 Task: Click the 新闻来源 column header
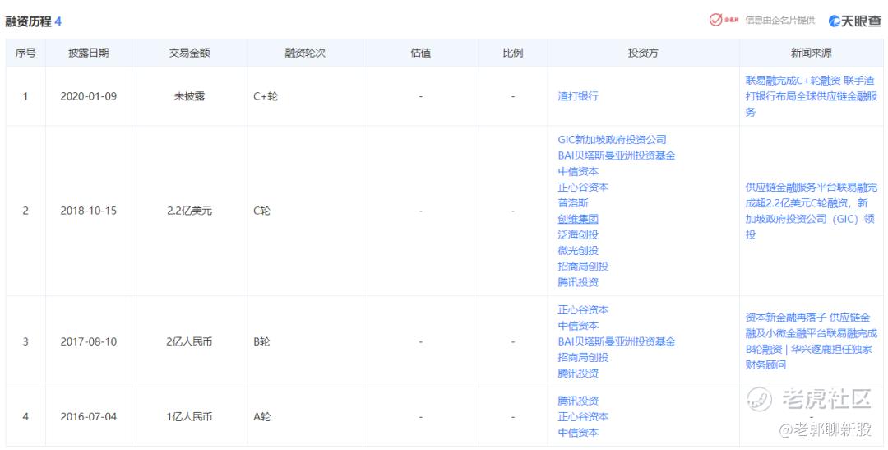click(811, 53)
